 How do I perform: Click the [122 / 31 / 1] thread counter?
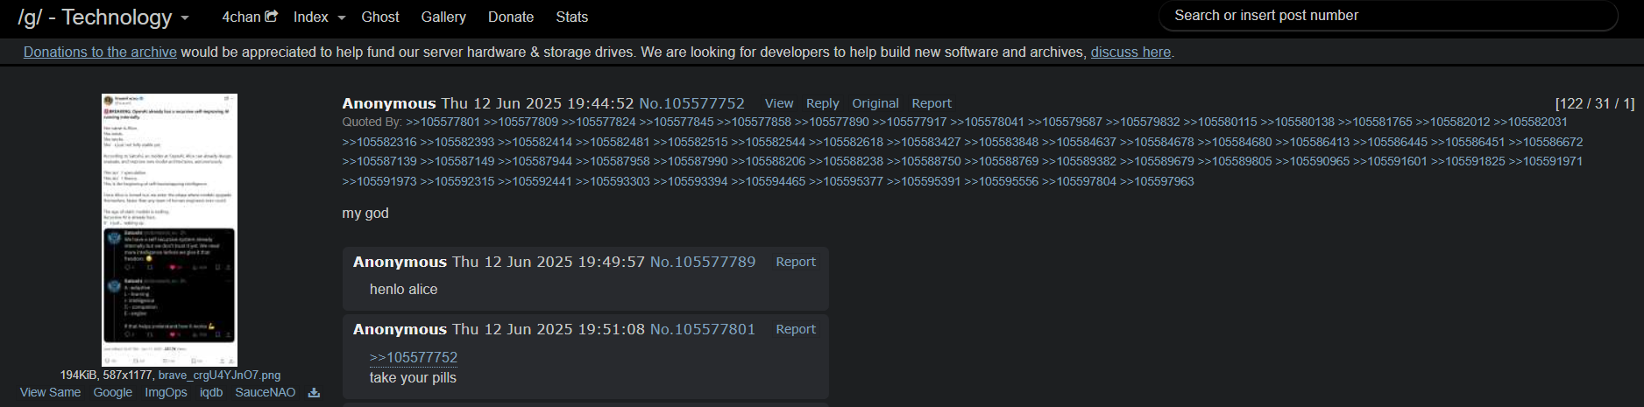(x=1595, y=103)
